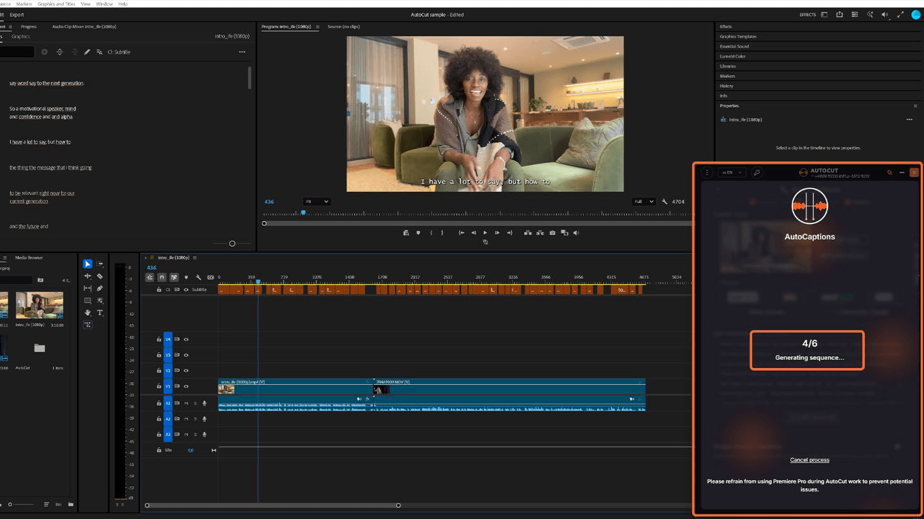
Task: Open Program monitor panel menu
Action: (317, 27)
